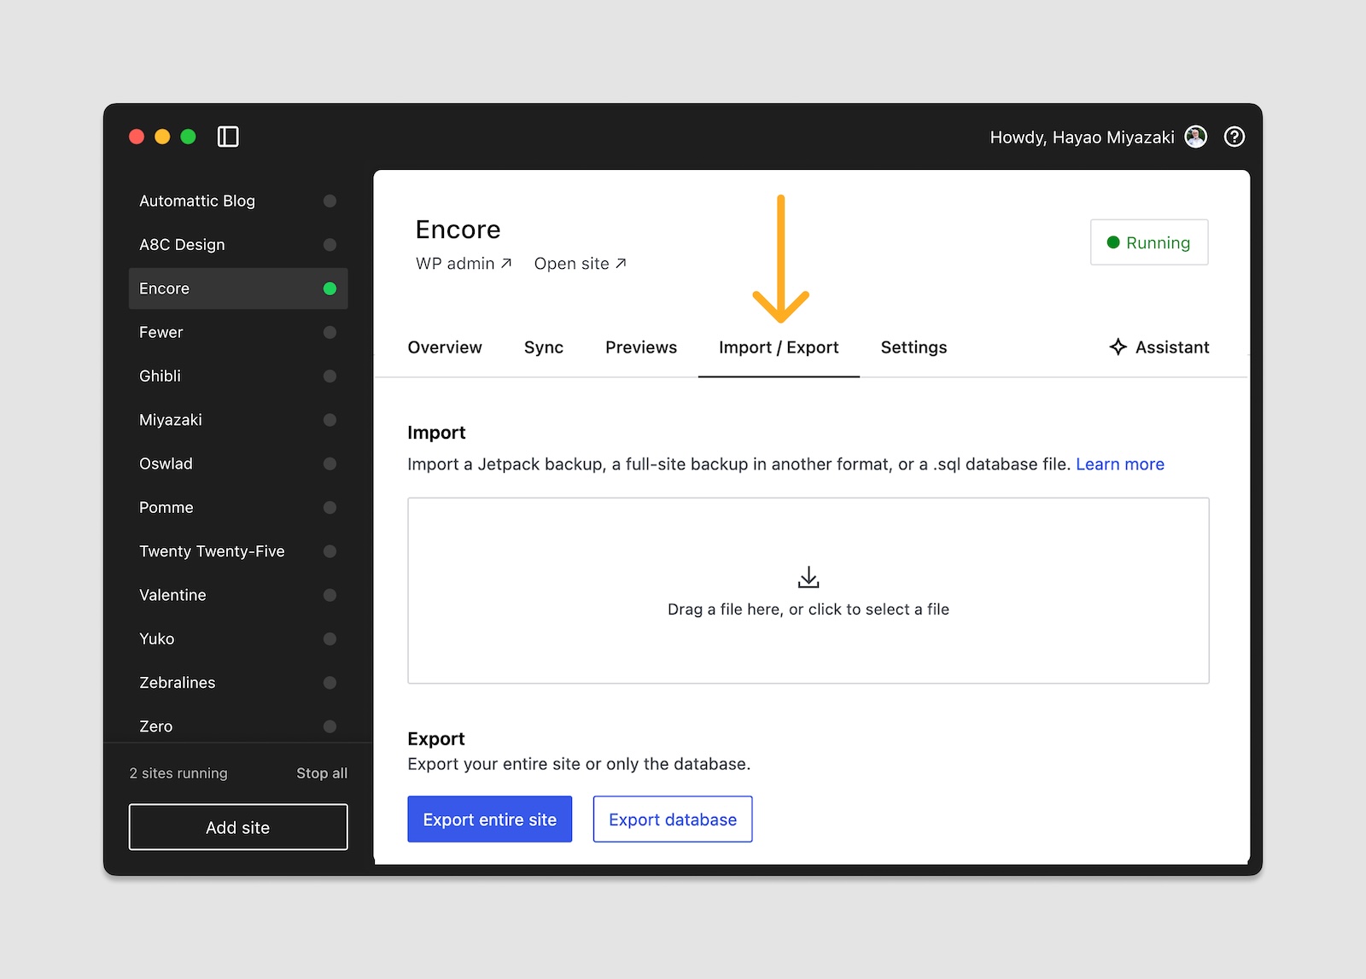This screenshot has width=1366, height=979.
Task: Click the Yuko site status dot
Action: 330,639
